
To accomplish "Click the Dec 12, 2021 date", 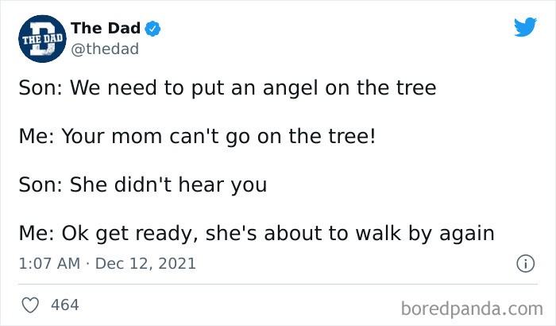I will (145, 263).
